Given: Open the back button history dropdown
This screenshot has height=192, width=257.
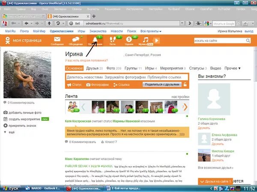Looking at the screenshot, I should click(x=31, y=23).
